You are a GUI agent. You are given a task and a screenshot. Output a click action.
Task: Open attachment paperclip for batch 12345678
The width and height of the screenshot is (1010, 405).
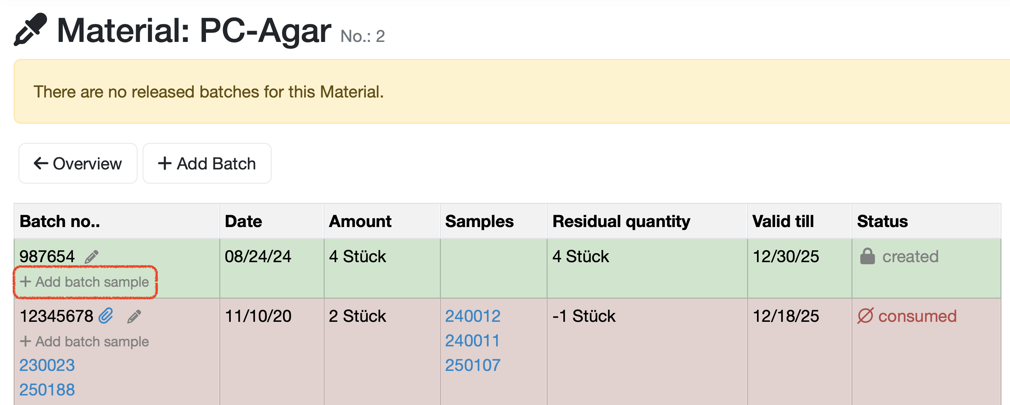(x=106, y=316)
